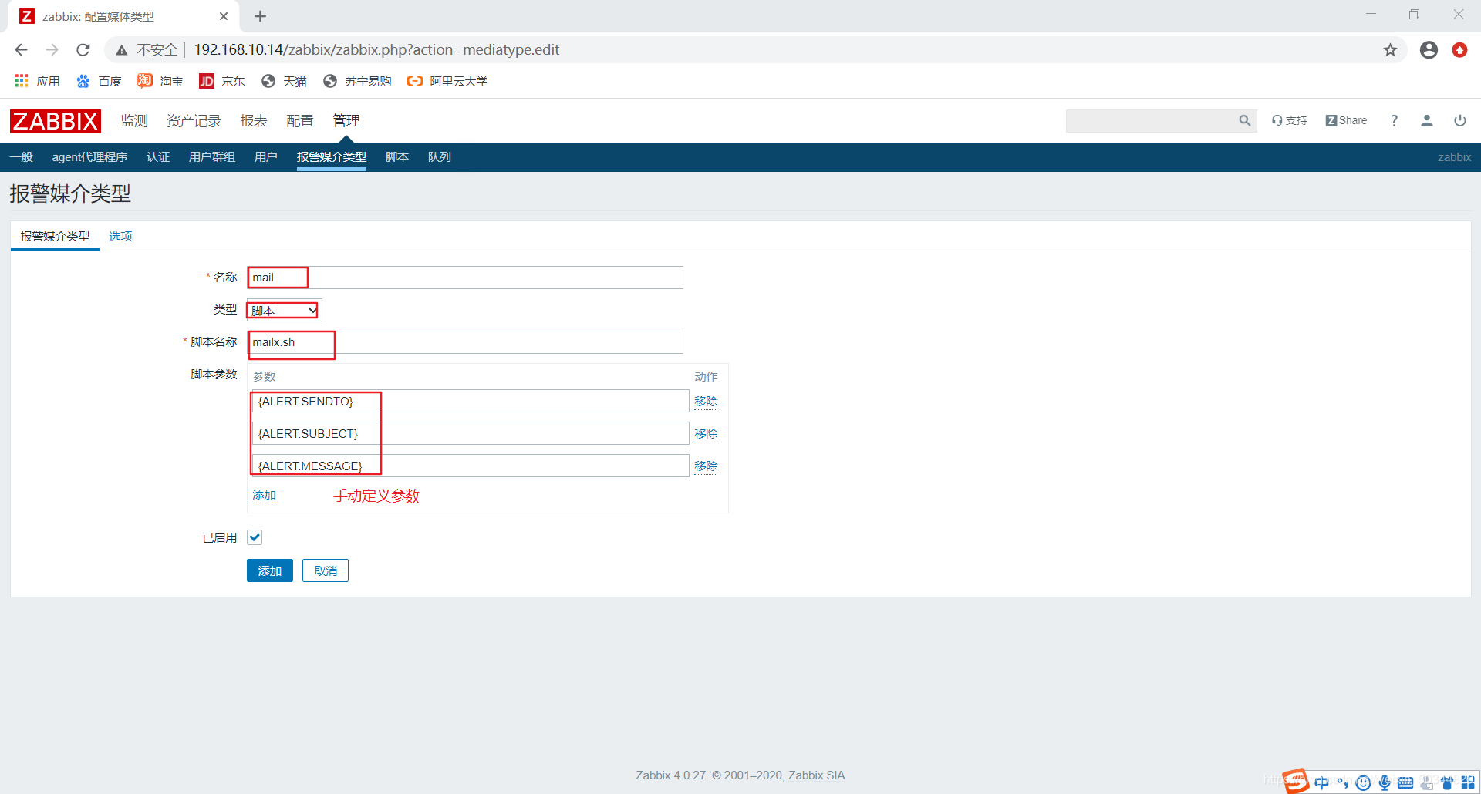Open the 天猫 bookmark
The image size is (1481, 794).
pyautogui.click(x=284, y=81)
